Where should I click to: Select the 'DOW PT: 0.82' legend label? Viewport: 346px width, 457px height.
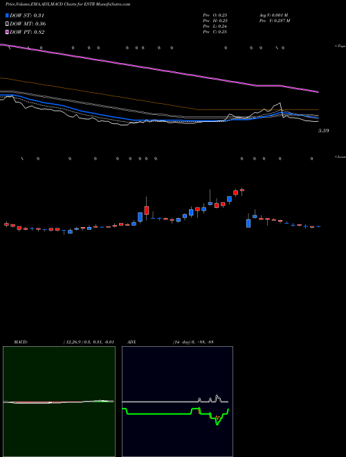point(27,33)
